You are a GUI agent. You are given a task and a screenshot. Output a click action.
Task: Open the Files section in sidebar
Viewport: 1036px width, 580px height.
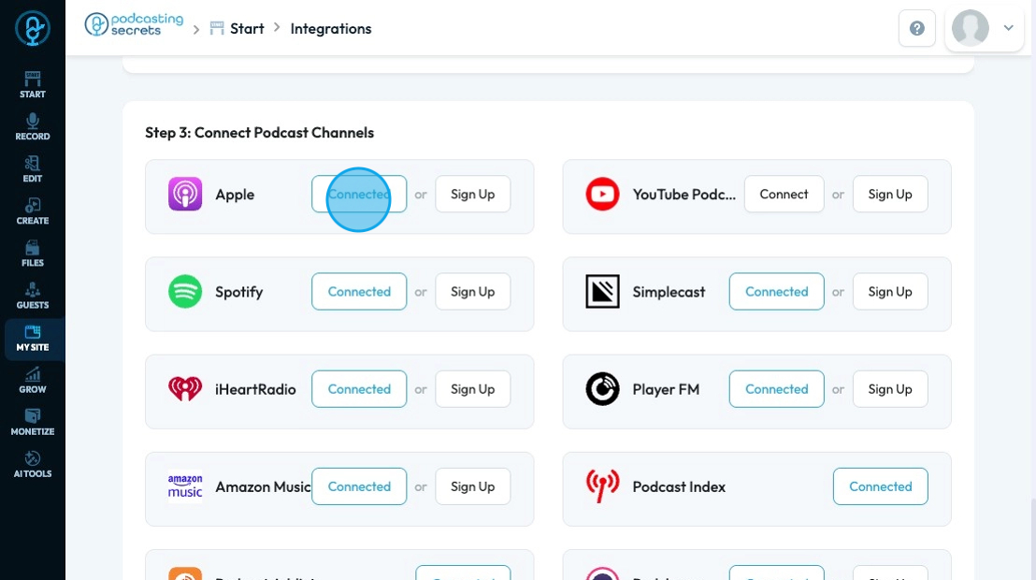point(33,254)
